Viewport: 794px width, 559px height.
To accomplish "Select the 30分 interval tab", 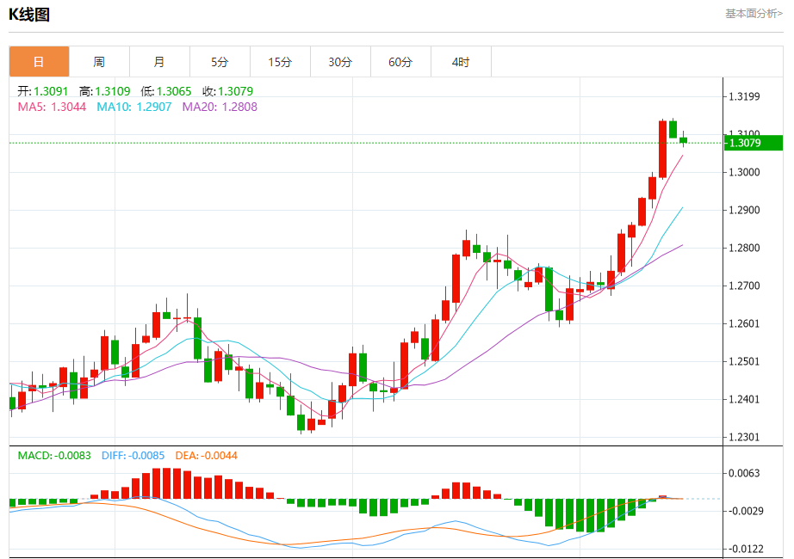I will (340, 62).
